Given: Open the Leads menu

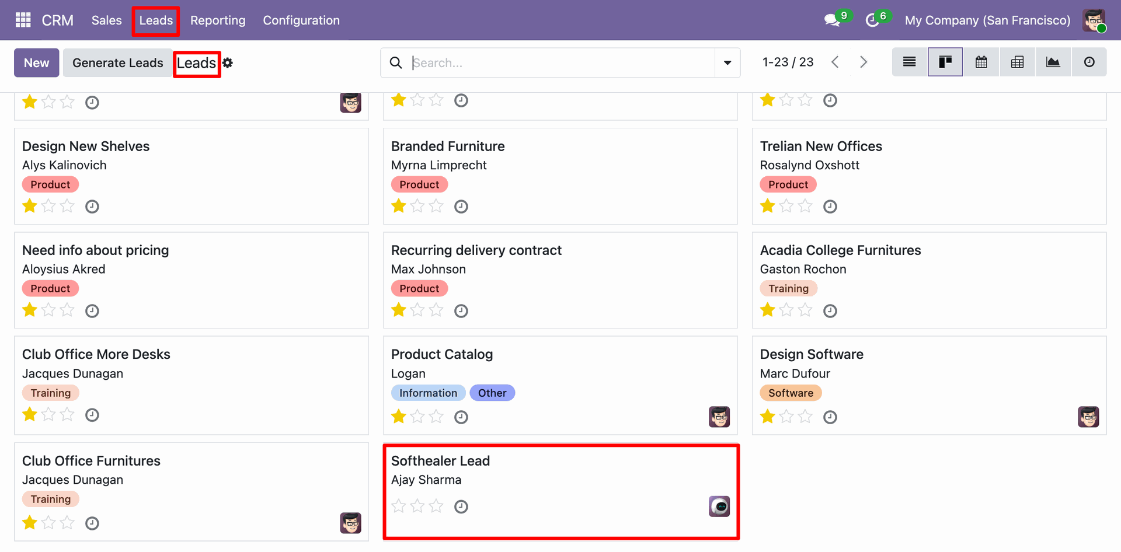Looking at the screenshot, I should pos(156,20).
